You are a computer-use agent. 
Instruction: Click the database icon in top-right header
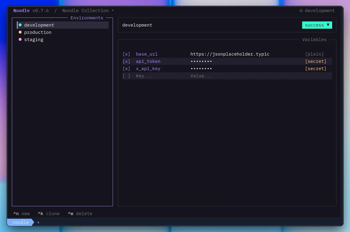[301, 11]
